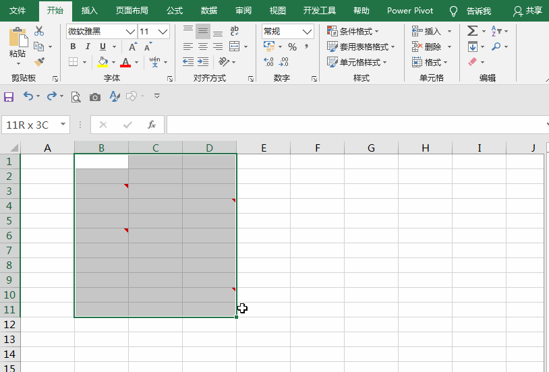The height and width of the screenshot is (372, 549).
Task: Toggle Bold formatting
Action: (x=73, y=46)
